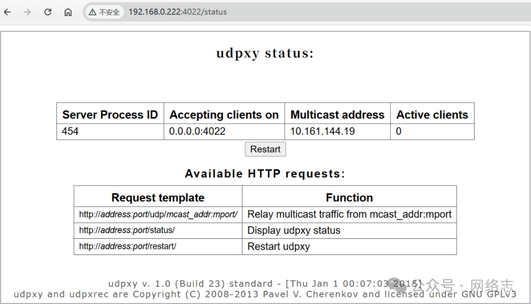The height and width of the screenshot is (307, 531).
Task: Select the Request template column header
Action: pyautogui.click(x=158, y=197)
